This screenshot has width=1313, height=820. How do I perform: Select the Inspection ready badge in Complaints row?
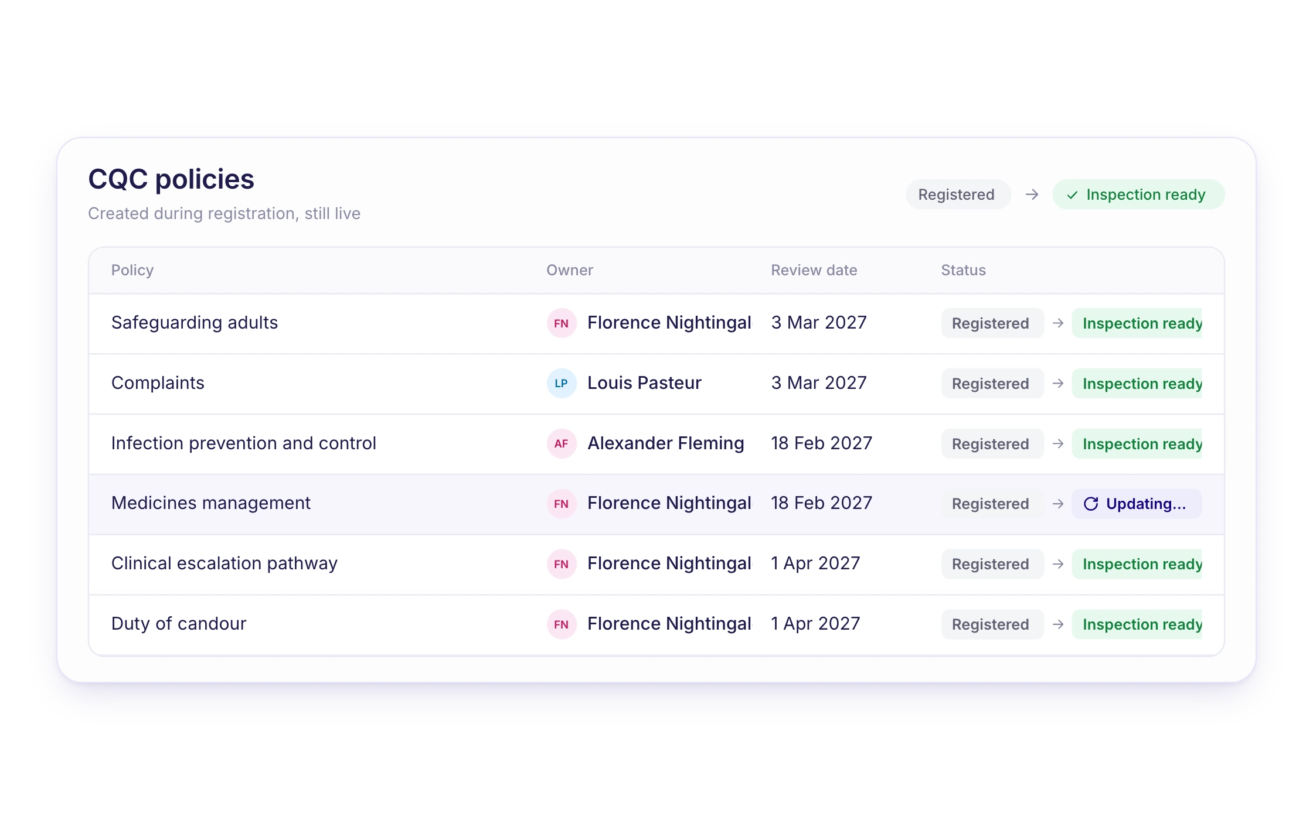pos(1137,384)
